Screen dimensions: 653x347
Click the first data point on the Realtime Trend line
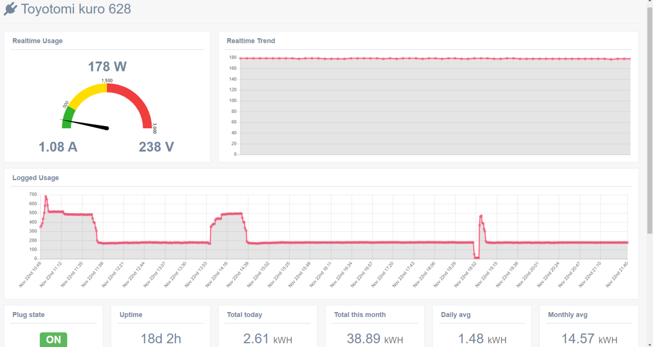coord(240,58)
